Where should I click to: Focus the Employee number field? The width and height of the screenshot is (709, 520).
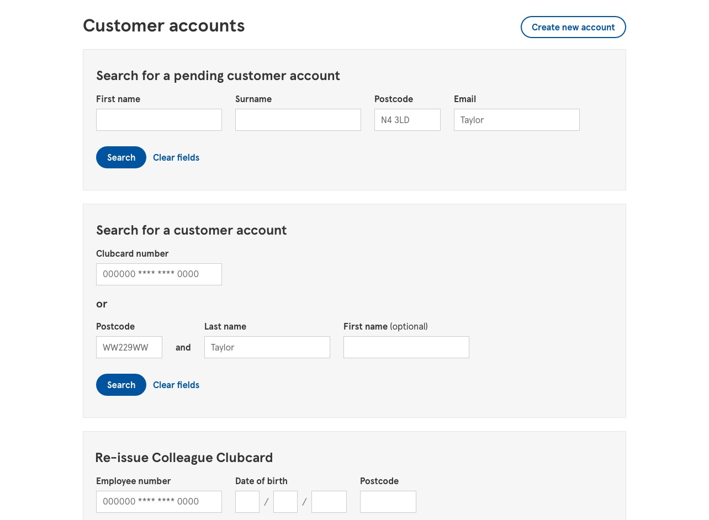[159, 502]
